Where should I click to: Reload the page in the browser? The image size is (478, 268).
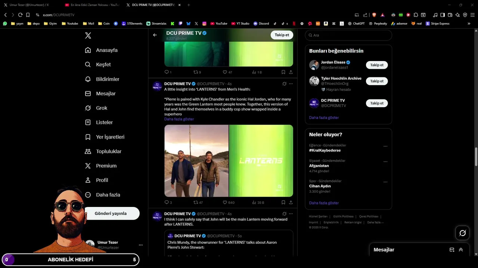tap(20, 15)
